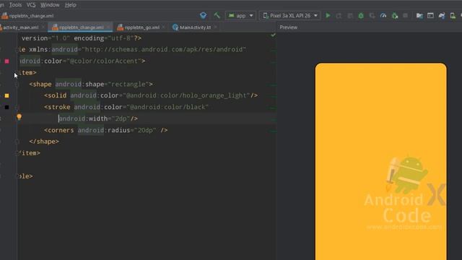Click the green Debug bug icon
The width and height of the screenshot is (462, 260).
tap(361, 16)
